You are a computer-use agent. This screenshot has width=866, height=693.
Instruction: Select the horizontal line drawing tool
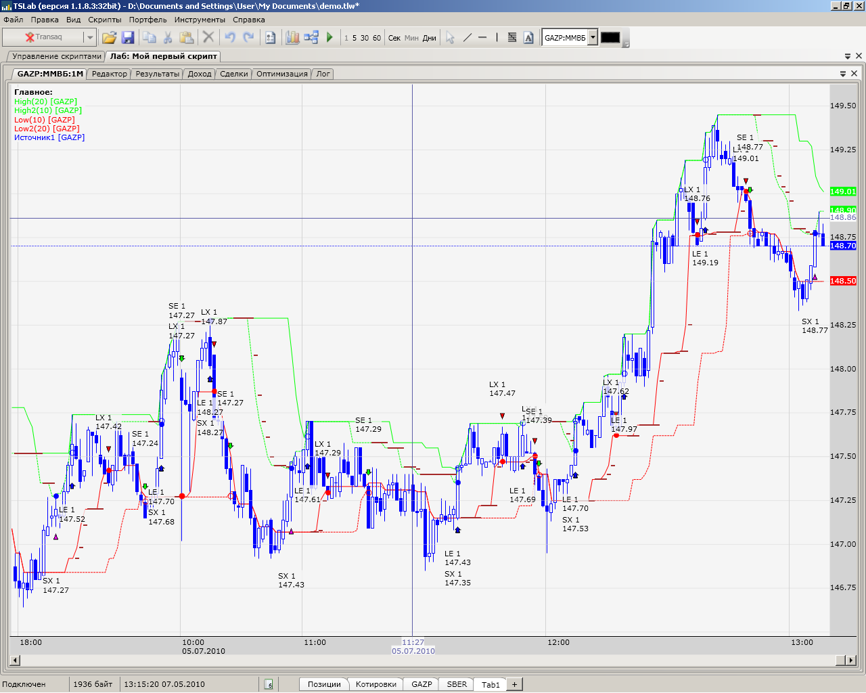tap(482, 37)
